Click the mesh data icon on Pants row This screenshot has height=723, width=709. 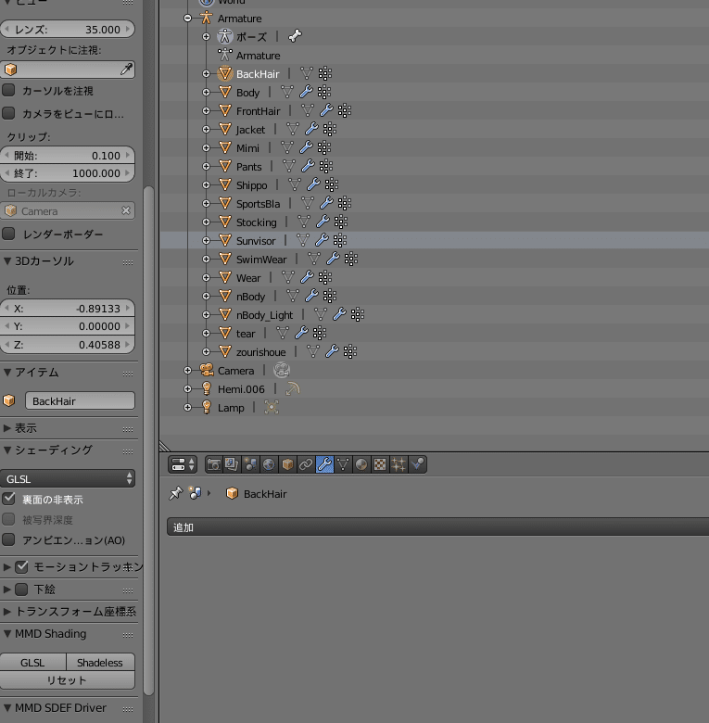[289, 167]
